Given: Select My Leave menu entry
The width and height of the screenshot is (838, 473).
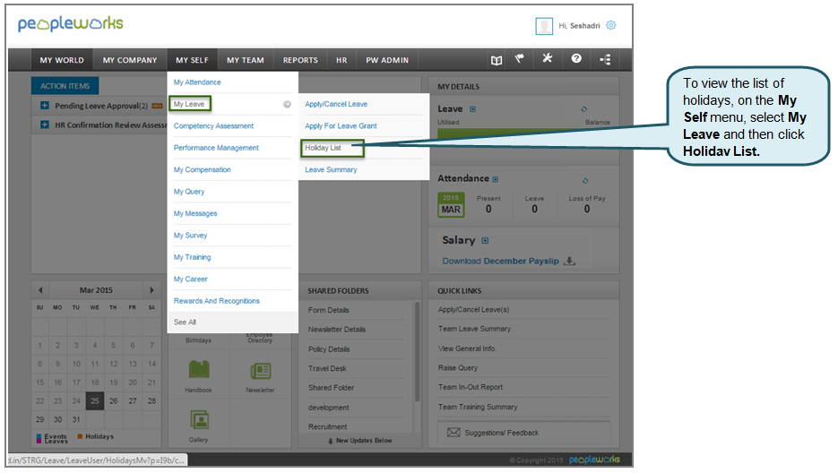Looking at the screenshot, I should pyautogui.click(x=189, y=104).
